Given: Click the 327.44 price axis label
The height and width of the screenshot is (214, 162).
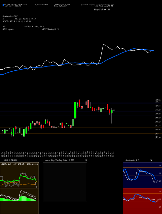Looking at the screenshot, I should 158,106.
